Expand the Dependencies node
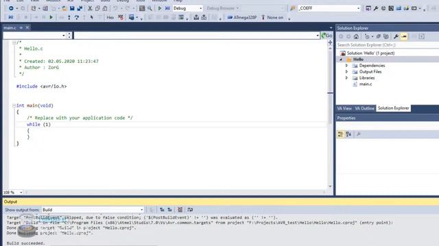The width and height of the screenshot is (439, 246). point(346,66)
